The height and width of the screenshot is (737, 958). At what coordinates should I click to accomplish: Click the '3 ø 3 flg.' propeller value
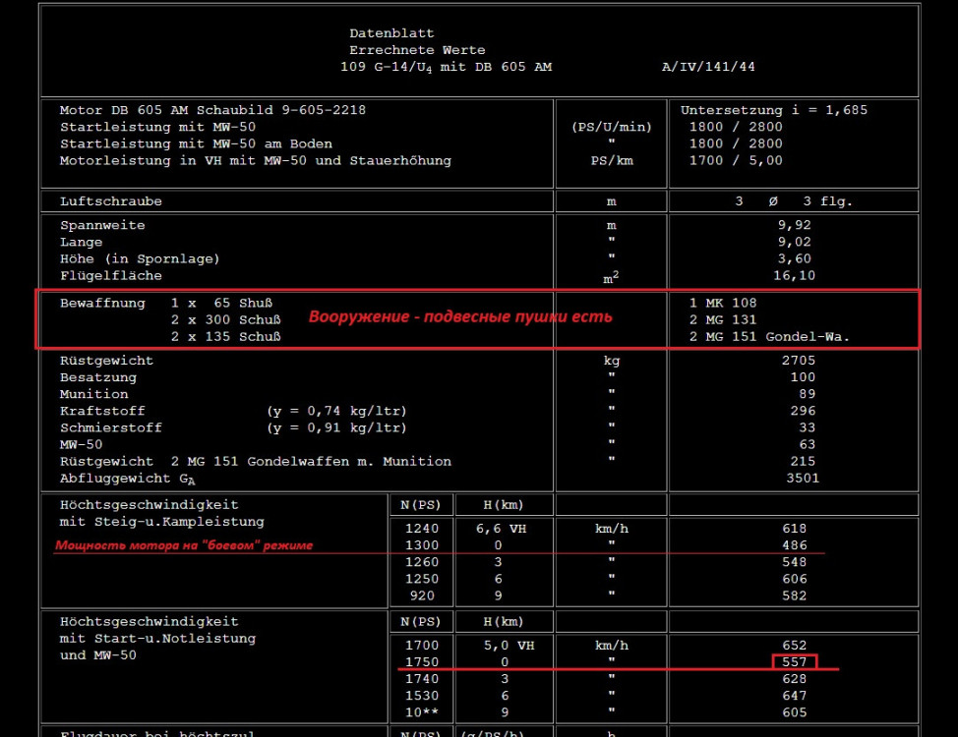(x=794, y=201)
